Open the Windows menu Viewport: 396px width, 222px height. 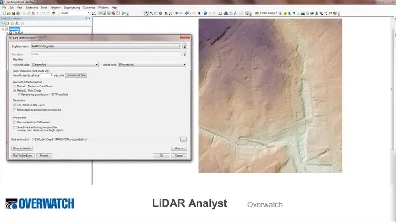[x=103, y=7]
